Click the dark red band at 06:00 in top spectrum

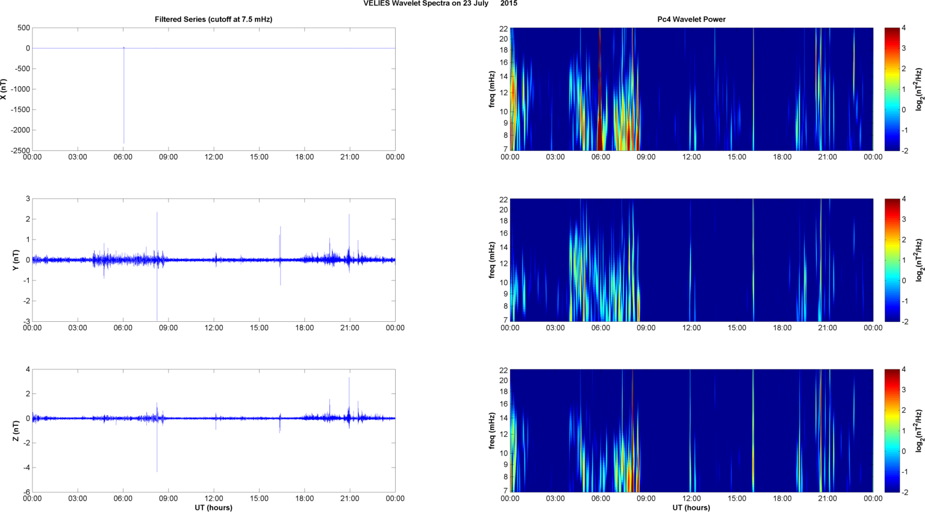coord(600,90)
